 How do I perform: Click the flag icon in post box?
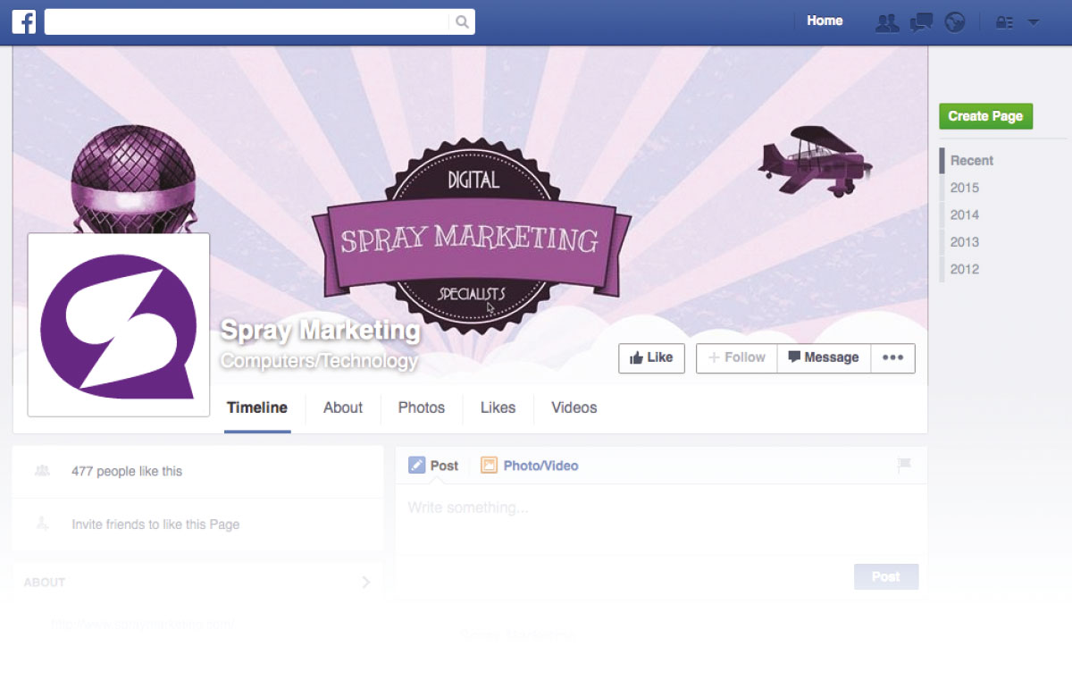904,464
